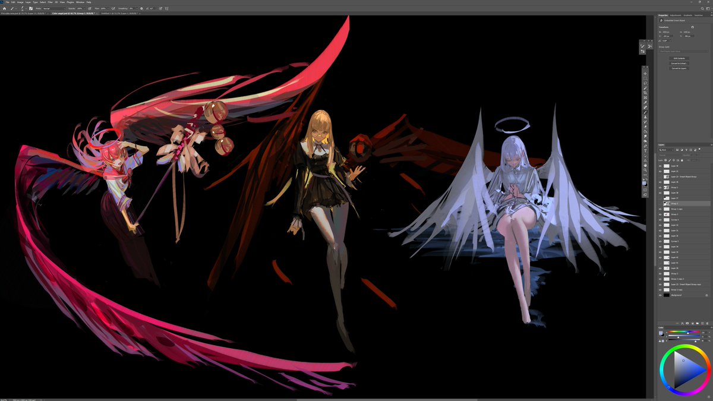Select the Brush tool in the toolbar
Image resolution: width=713 pixels, height=401 pixels.
(645, 112)
